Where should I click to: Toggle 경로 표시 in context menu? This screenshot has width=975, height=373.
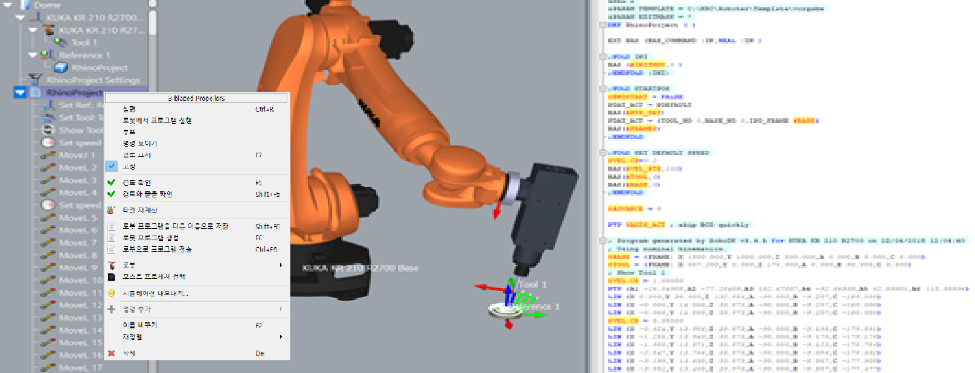tap(197, 155)
